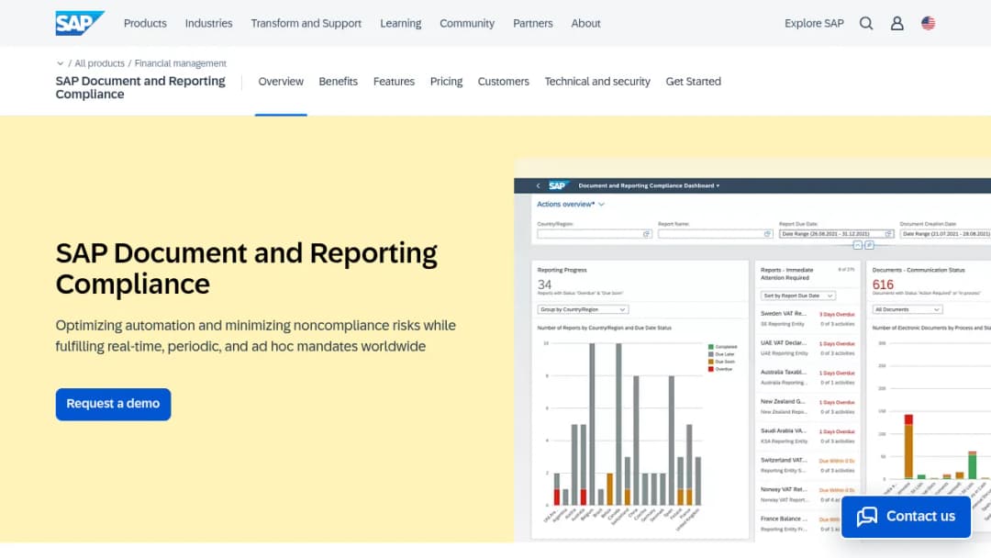Select the US flag country selector

pyautogui.click(x=928, y=23)
